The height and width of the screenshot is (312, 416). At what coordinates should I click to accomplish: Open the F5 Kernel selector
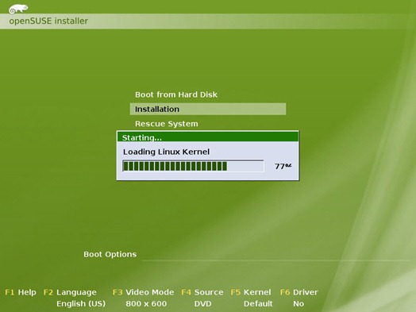(x=251, y=292)
